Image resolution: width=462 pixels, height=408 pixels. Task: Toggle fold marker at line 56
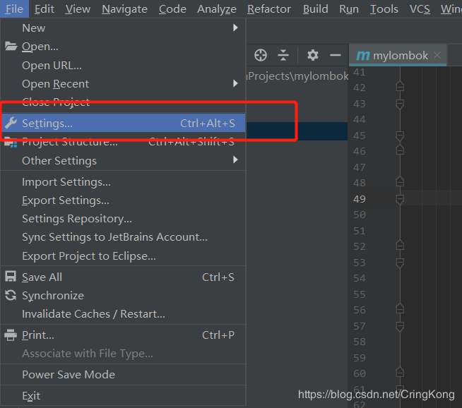tap(400, 308)
